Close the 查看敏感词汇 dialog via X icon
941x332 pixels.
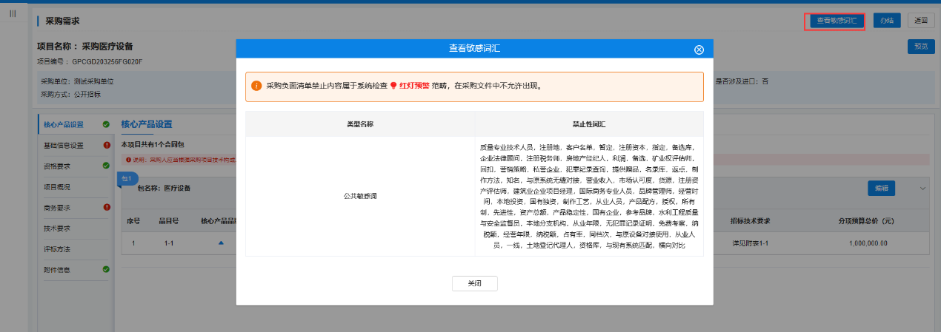click(x=699, y=50)
